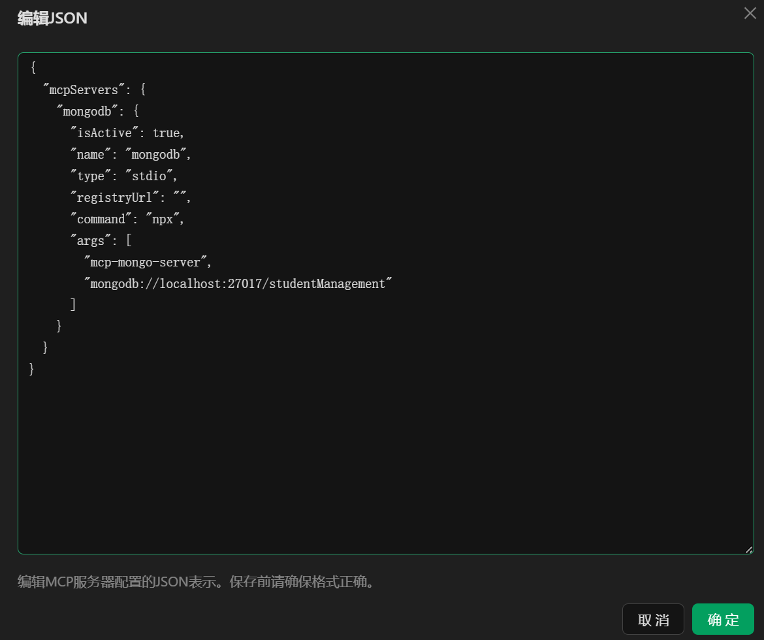
Task: Click the "name": "mongodb" line
Action: [x=131, y=155]
